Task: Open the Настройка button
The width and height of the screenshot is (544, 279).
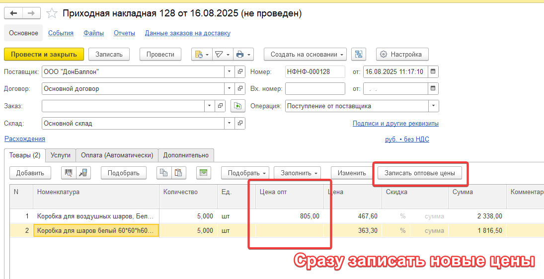Action: (402, 55)
